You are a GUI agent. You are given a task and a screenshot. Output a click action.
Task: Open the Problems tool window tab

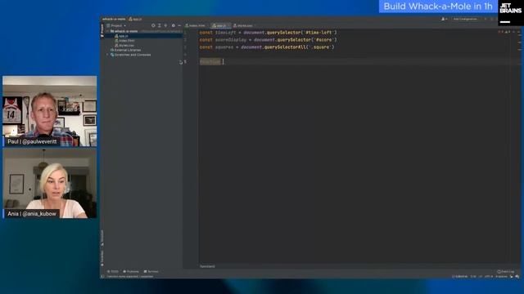click(131, 272)
